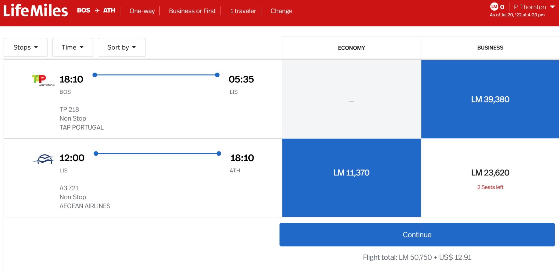Expand the P. Thornton account menu
The image size is (559, 272).
pyautogui.click(x=535, y=7)
